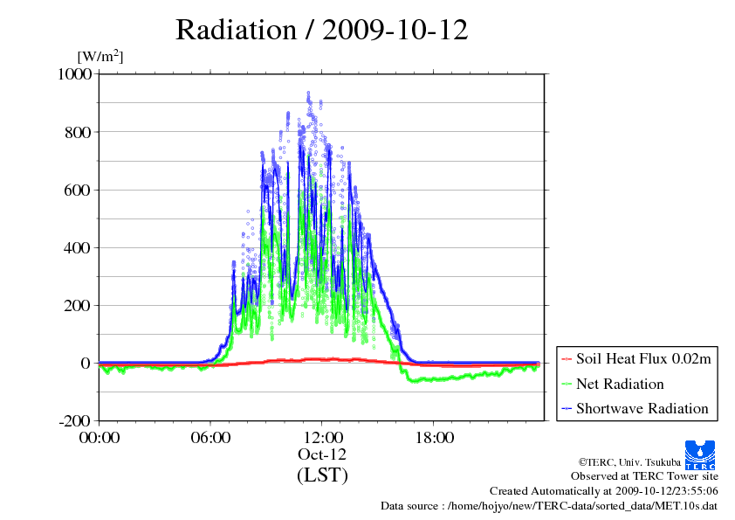
Task: Click the green Net Radiation legend marker
Action: 567,384
